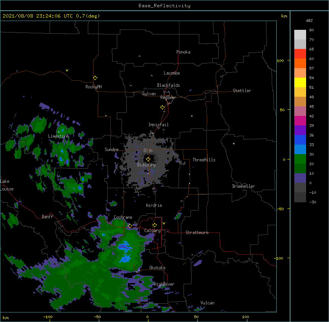This screenshot has width=329, height=322.
Task: Click the Olds city label
Action: pos(148,151)
